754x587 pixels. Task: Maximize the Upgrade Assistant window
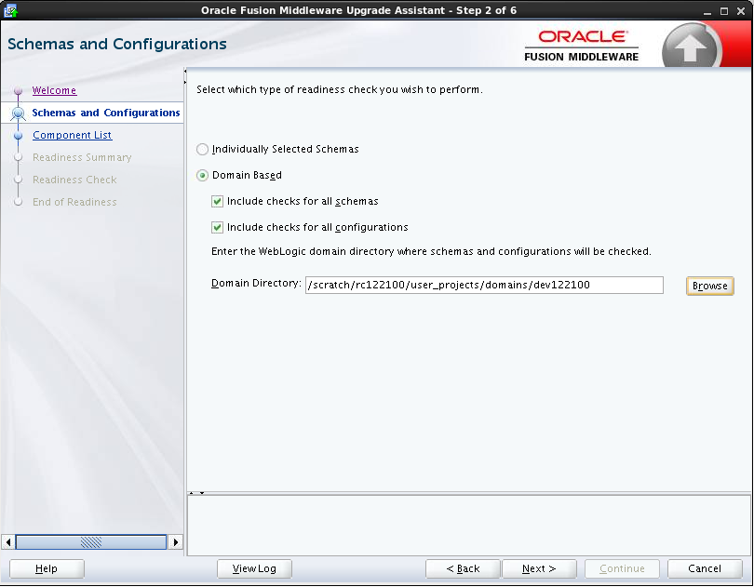[723, 11]
